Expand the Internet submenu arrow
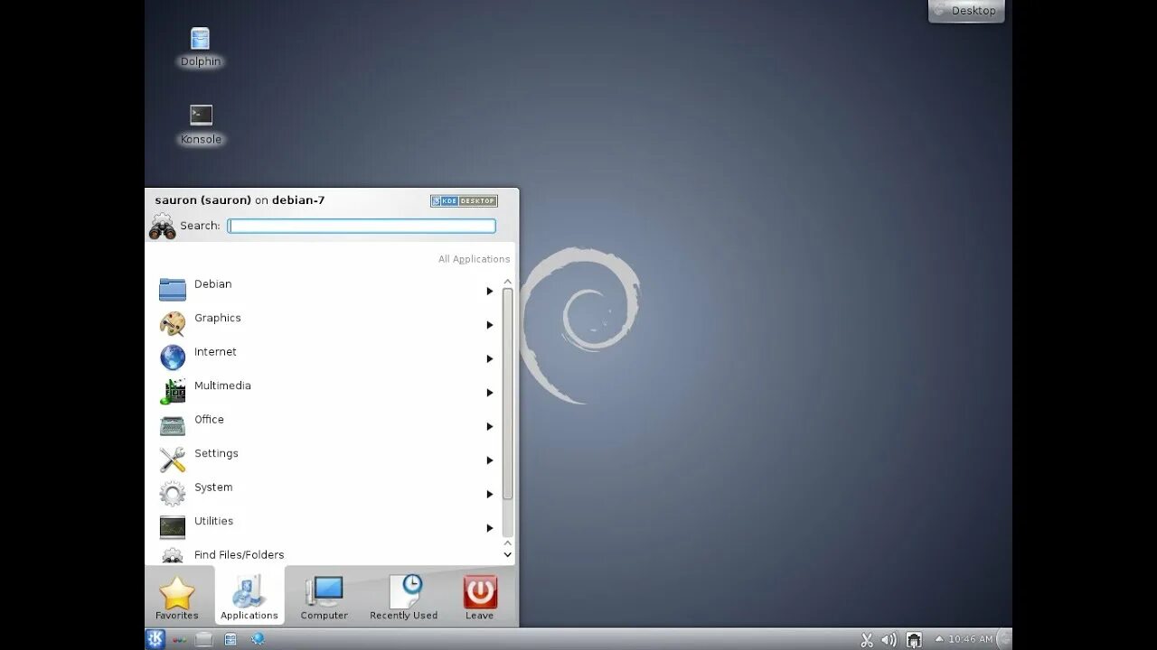This screenshot has width=1157, height=650. (x=490, y=358)
